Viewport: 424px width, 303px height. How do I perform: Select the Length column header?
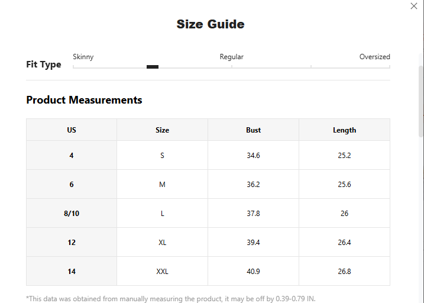pos(344,130)
